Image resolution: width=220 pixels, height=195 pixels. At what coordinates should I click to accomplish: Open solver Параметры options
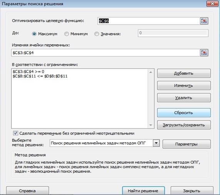(186, 144)
